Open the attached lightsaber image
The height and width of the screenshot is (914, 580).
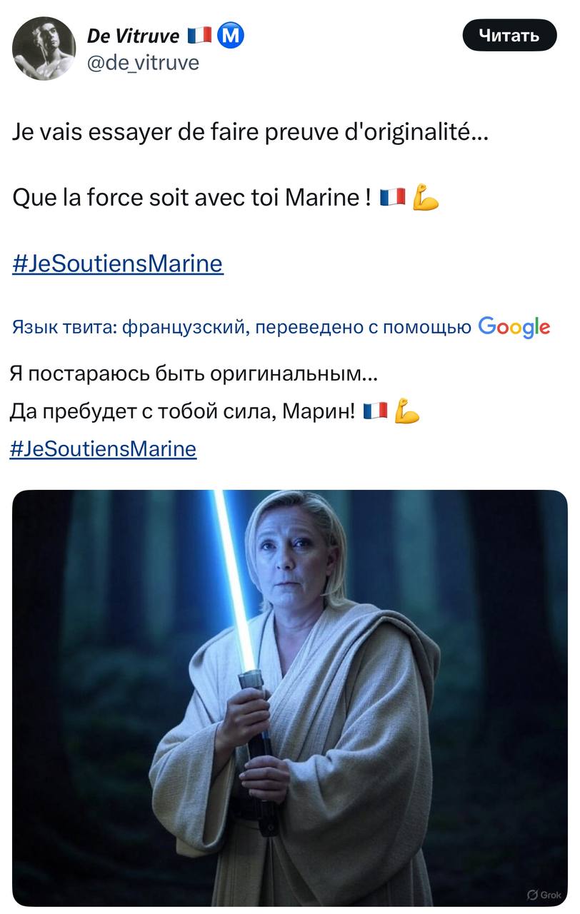click(x=290, y=698)
